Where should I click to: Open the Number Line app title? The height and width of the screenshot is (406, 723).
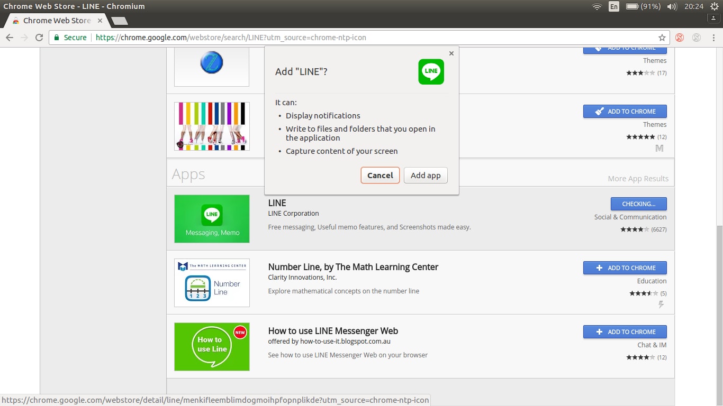(353, 267)
